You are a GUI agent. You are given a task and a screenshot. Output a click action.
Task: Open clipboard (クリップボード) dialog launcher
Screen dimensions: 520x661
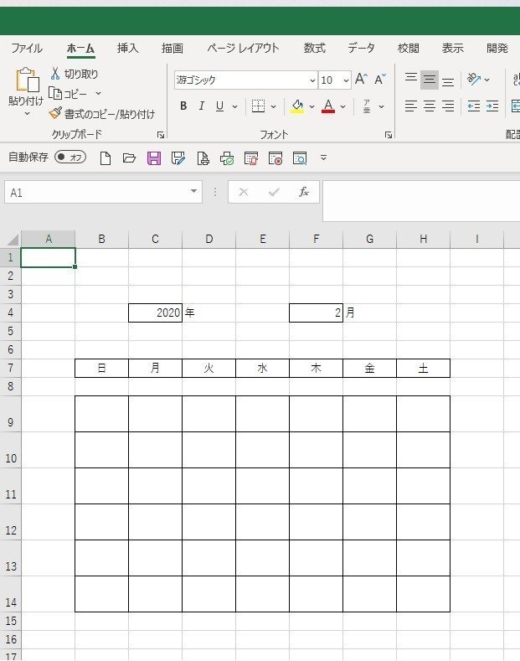[x=161, y=135]
